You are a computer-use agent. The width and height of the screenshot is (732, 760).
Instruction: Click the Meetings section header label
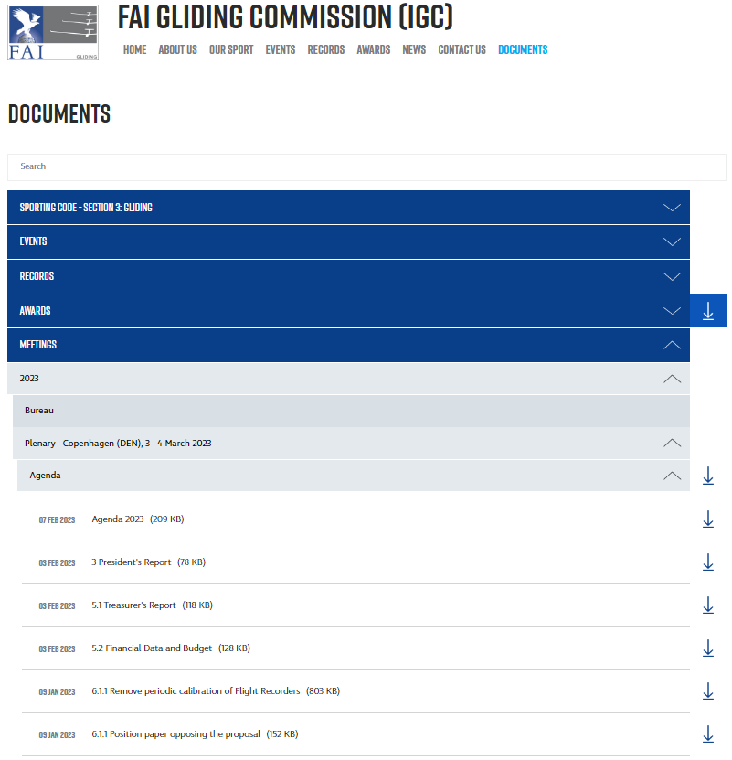point(37,345)
